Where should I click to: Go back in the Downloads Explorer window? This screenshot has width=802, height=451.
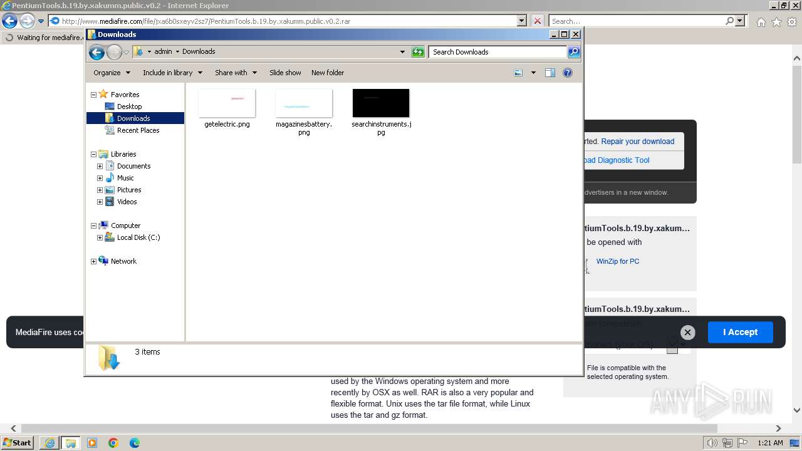[96, 52]
